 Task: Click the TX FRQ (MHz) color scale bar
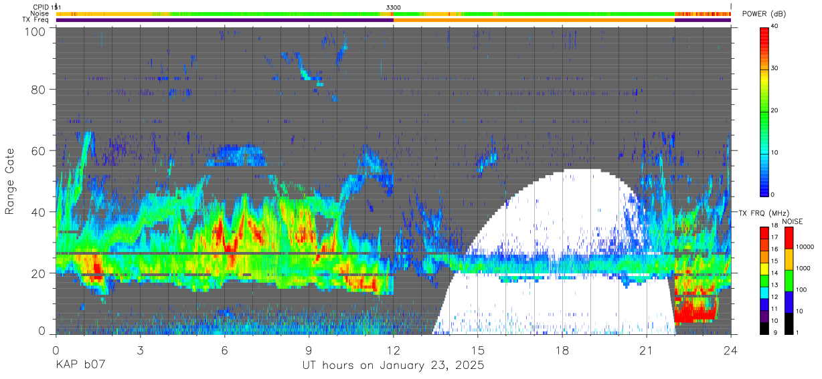pos(764,280)
